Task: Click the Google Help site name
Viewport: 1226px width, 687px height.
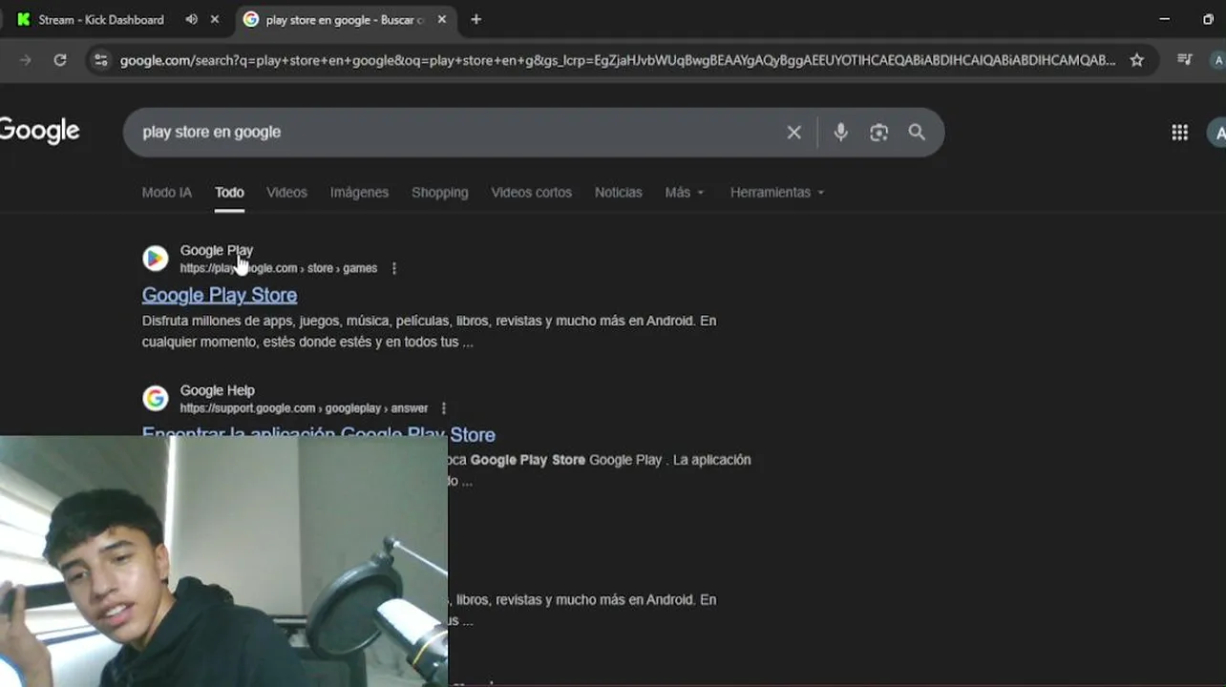Action: 217,390
